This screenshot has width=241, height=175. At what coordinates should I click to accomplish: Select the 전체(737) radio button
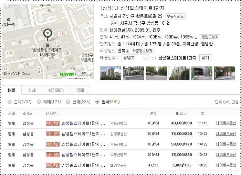coord(10,102)
